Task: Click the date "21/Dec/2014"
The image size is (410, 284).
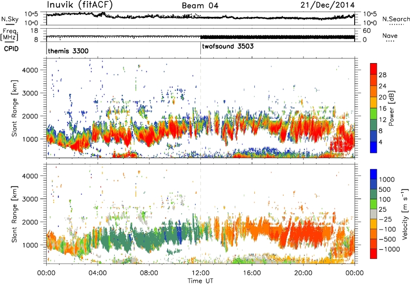Action: point(327,5)
